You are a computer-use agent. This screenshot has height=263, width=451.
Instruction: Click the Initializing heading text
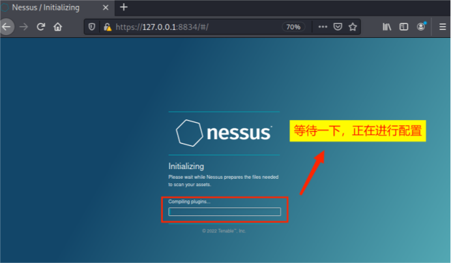186,166
